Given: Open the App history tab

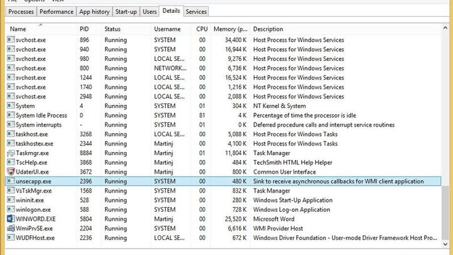Looking at the screenshot, I should pyautogui.click(x=94, y=12).
